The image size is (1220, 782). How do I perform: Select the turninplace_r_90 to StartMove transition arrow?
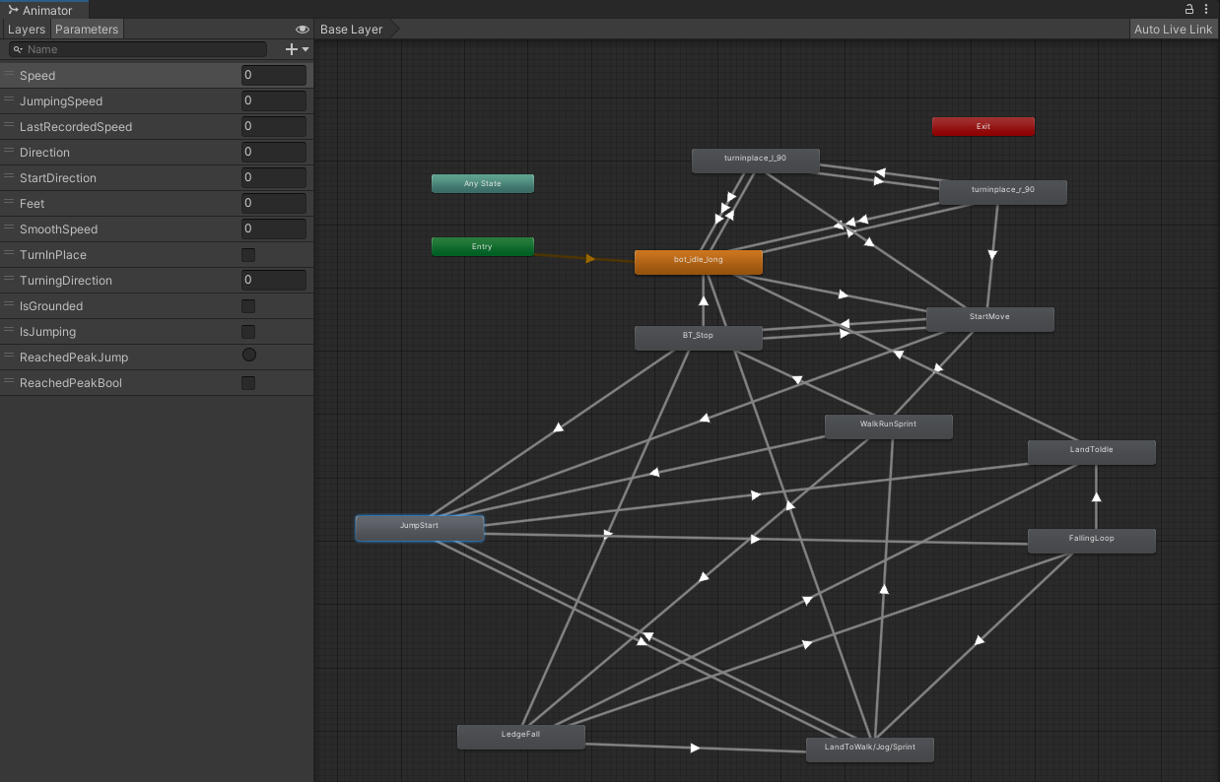992,255
